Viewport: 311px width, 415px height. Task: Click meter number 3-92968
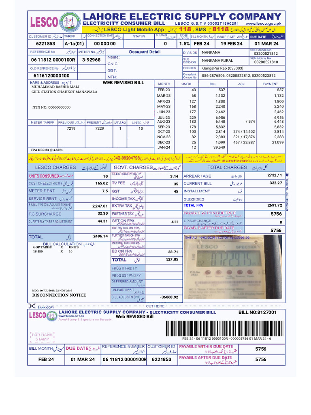point(91,60)
